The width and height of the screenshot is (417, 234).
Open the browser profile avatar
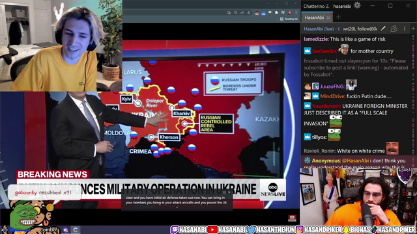[x=289, y=12]
